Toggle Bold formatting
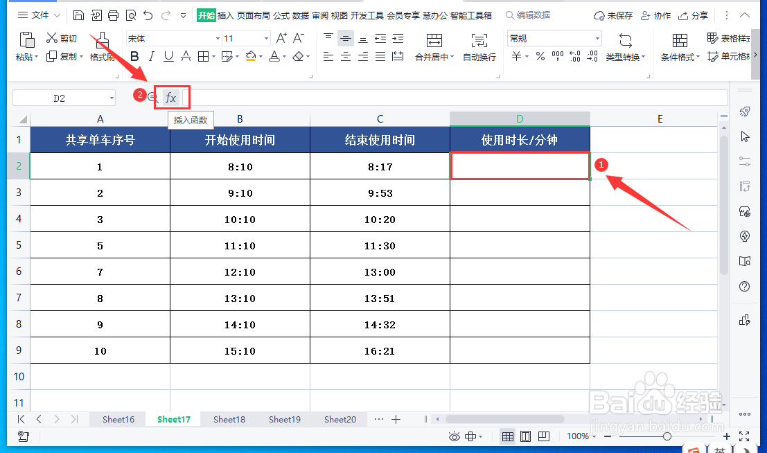This screenshot has height=453, width=767. 134,57
